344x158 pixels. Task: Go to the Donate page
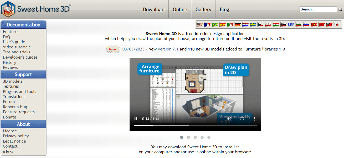[x=9, y=117]
